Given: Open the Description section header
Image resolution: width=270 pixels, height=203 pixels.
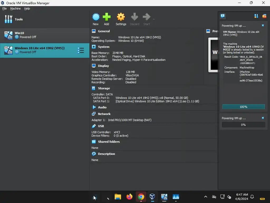Looking at the screenshot, I should point(107,154).
